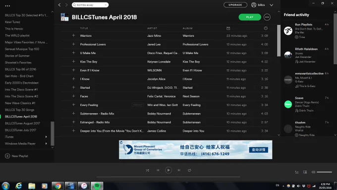Add Professional Lovers using plus icon
Screen dimensions: 337x190
click(73, 44)
